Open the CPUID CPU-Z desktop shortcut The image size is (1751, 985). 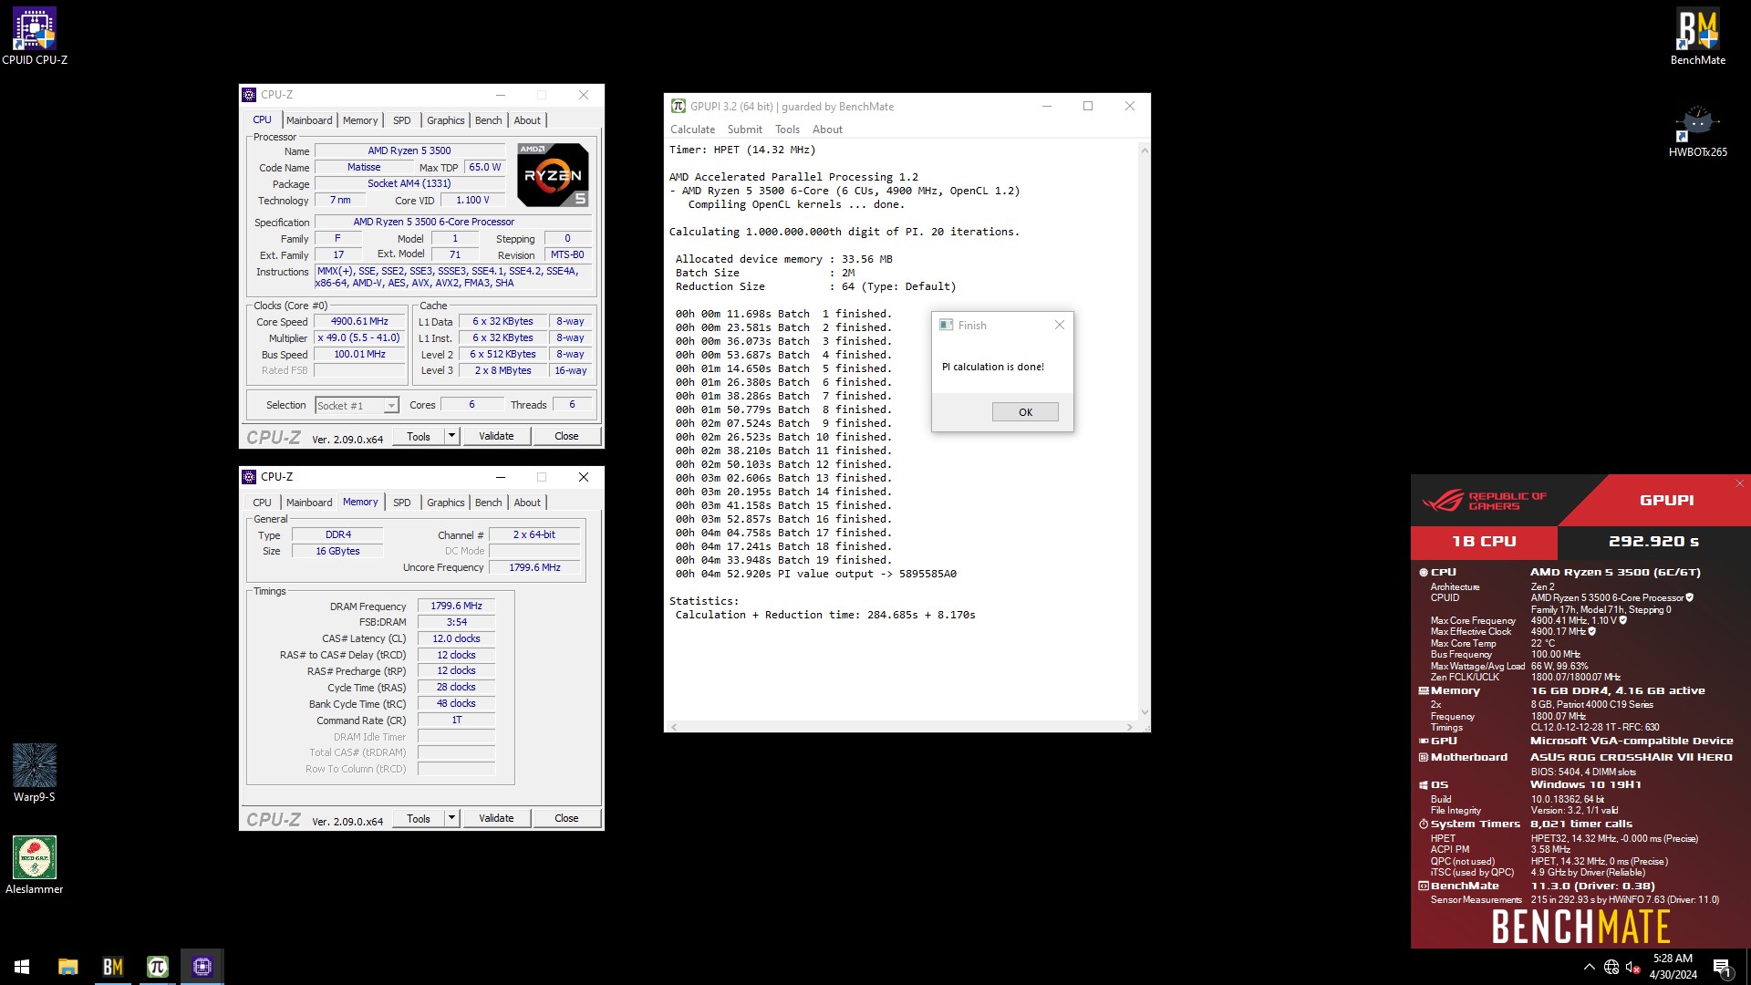click(35, 36)
